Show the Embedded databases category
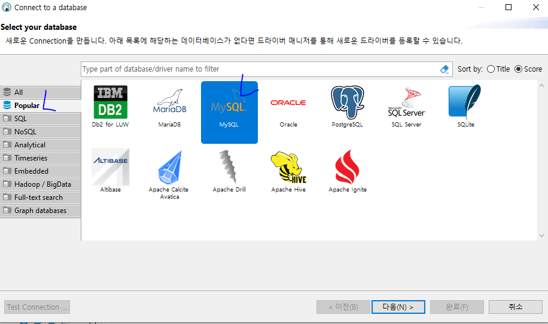 [41, 171]
